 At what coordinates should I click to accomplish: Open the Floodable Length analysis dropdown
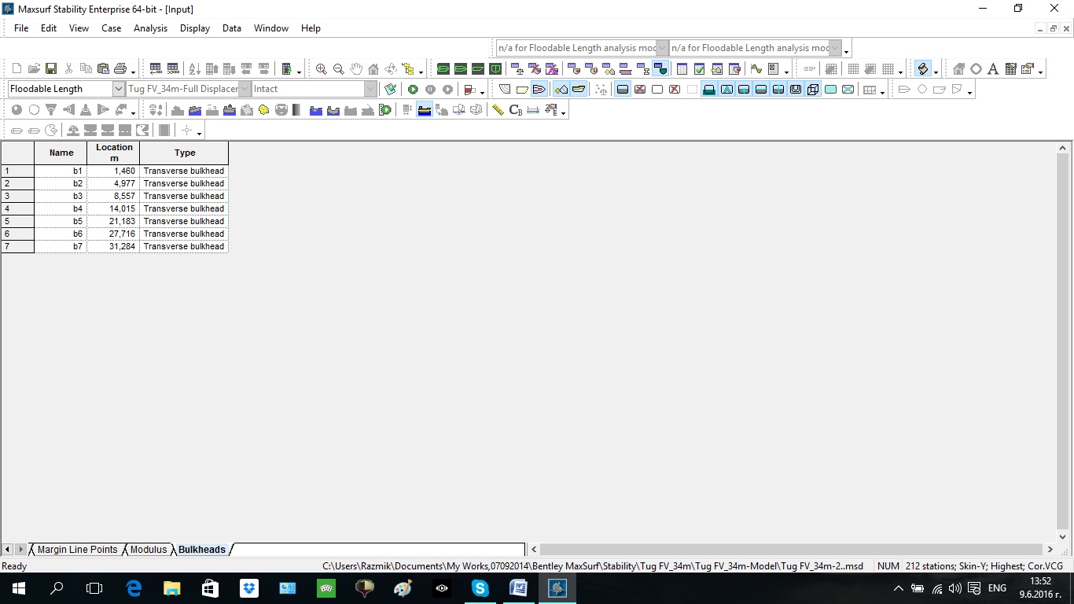pos(119,90)
